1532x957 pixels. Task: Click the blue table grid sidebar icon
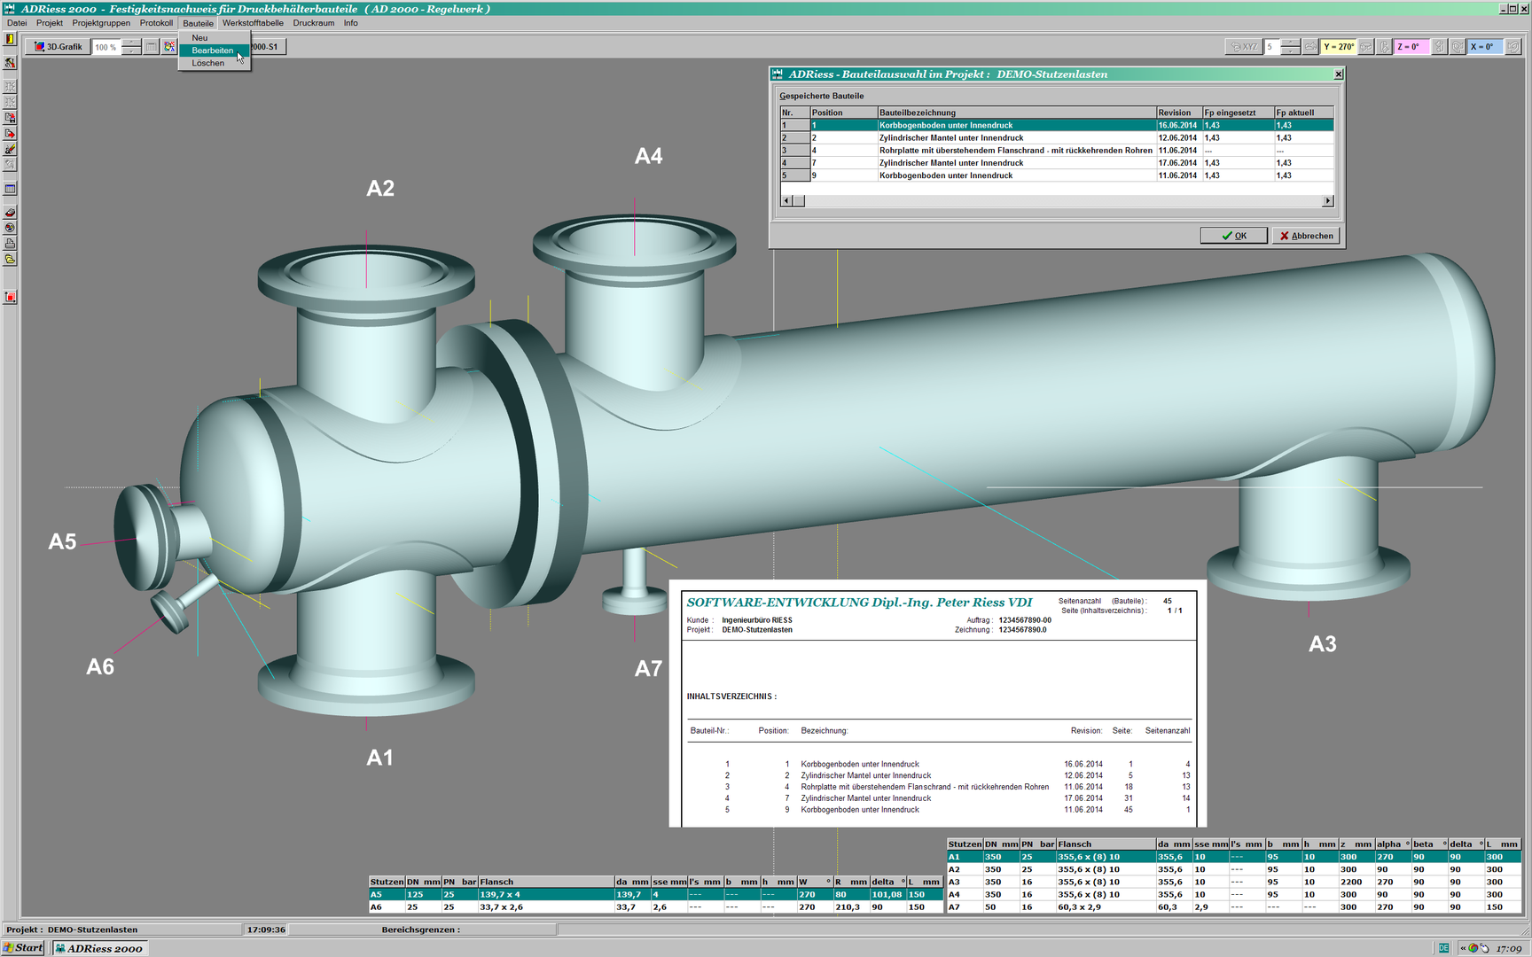[x=10, y=189]
